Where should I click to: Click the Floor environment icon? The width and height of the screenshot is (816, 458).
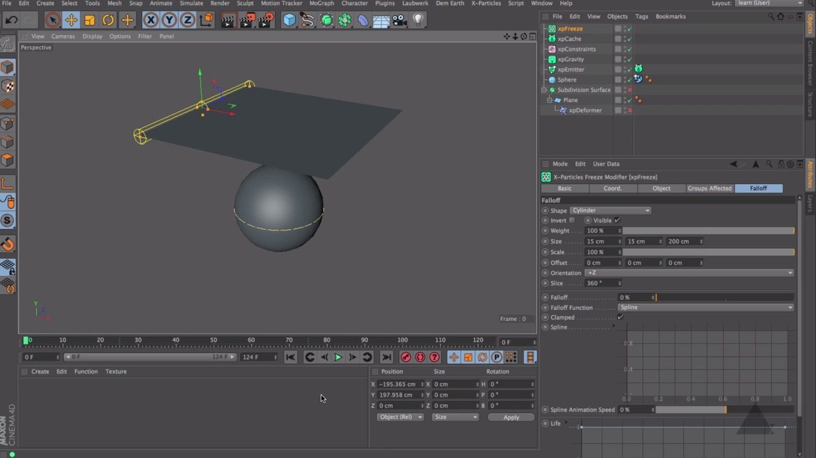pyautogui.click(x=381, y=20)
